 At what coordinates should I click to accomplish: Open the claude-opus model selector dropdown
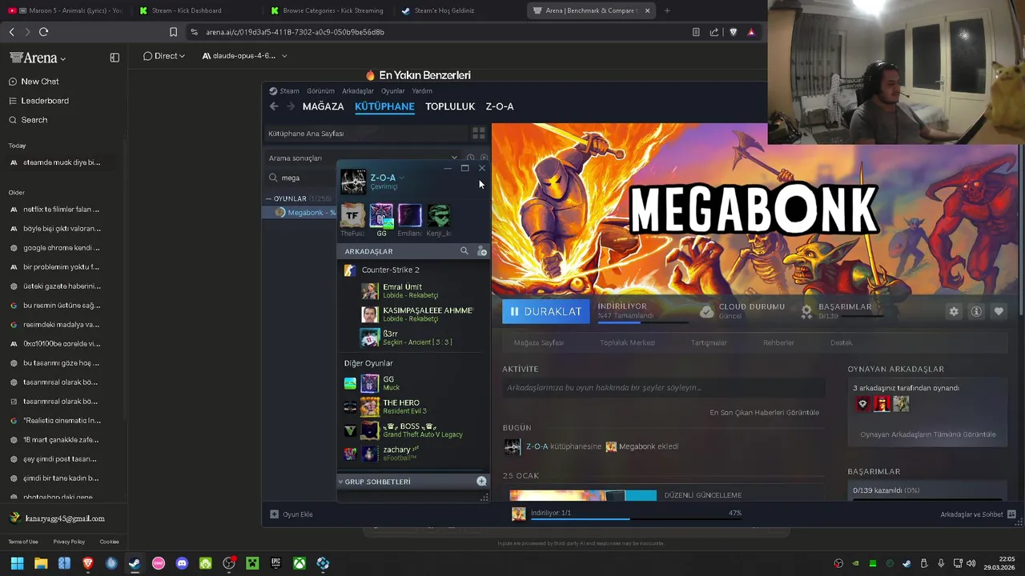(x=244, y=56)
